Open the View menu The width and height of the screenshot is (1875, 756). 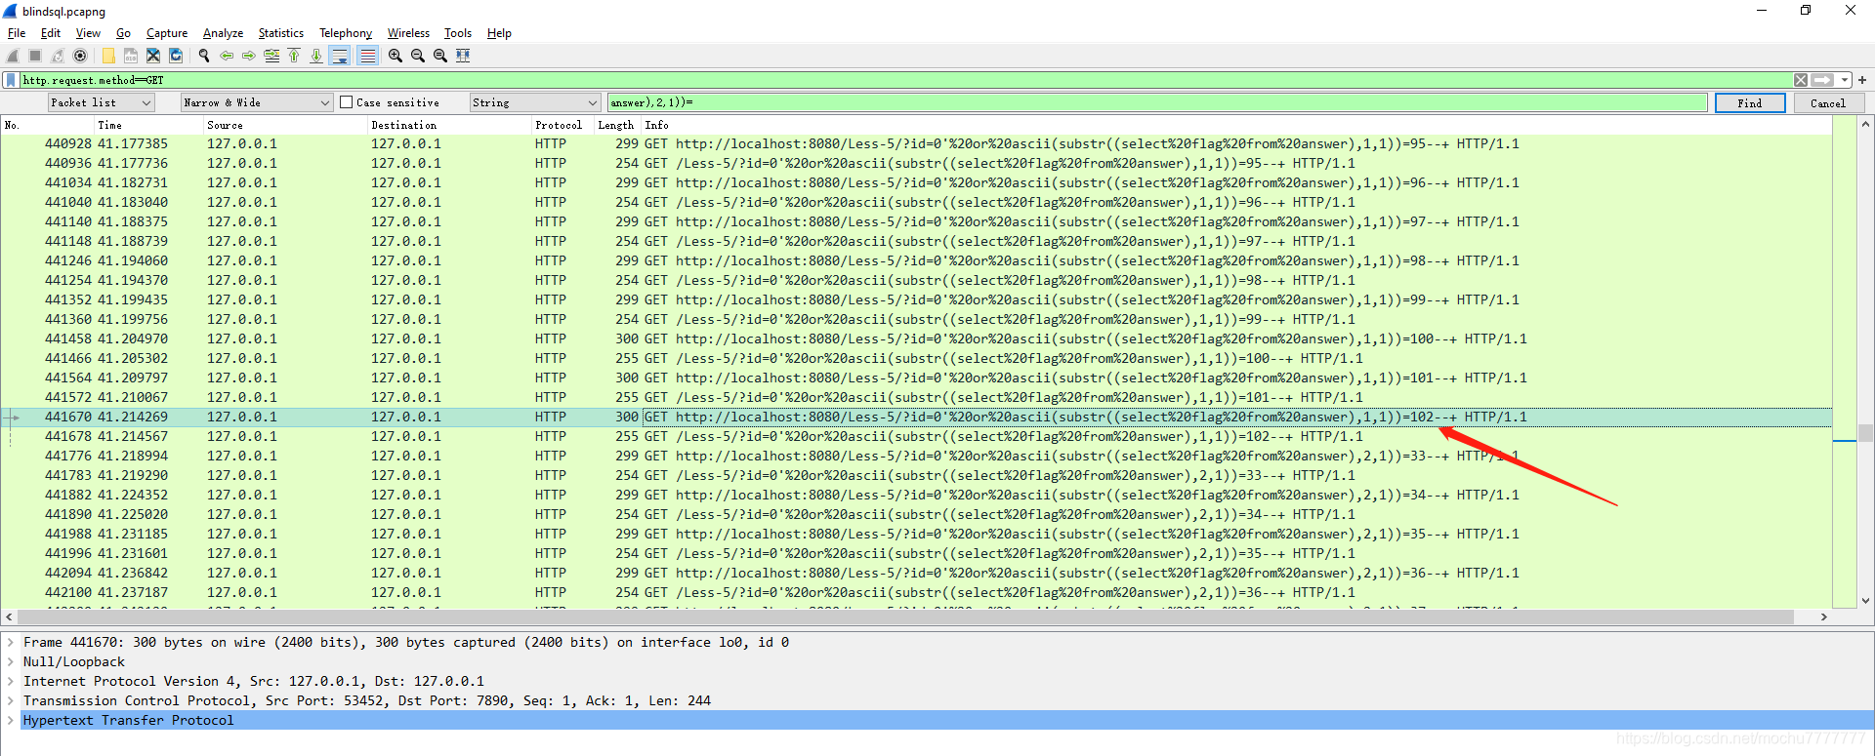(x=88, y=33)
